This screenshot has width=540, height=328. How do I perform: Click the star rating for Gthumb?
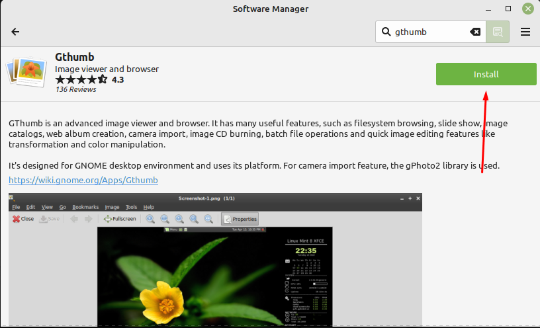tap(81, 79)
